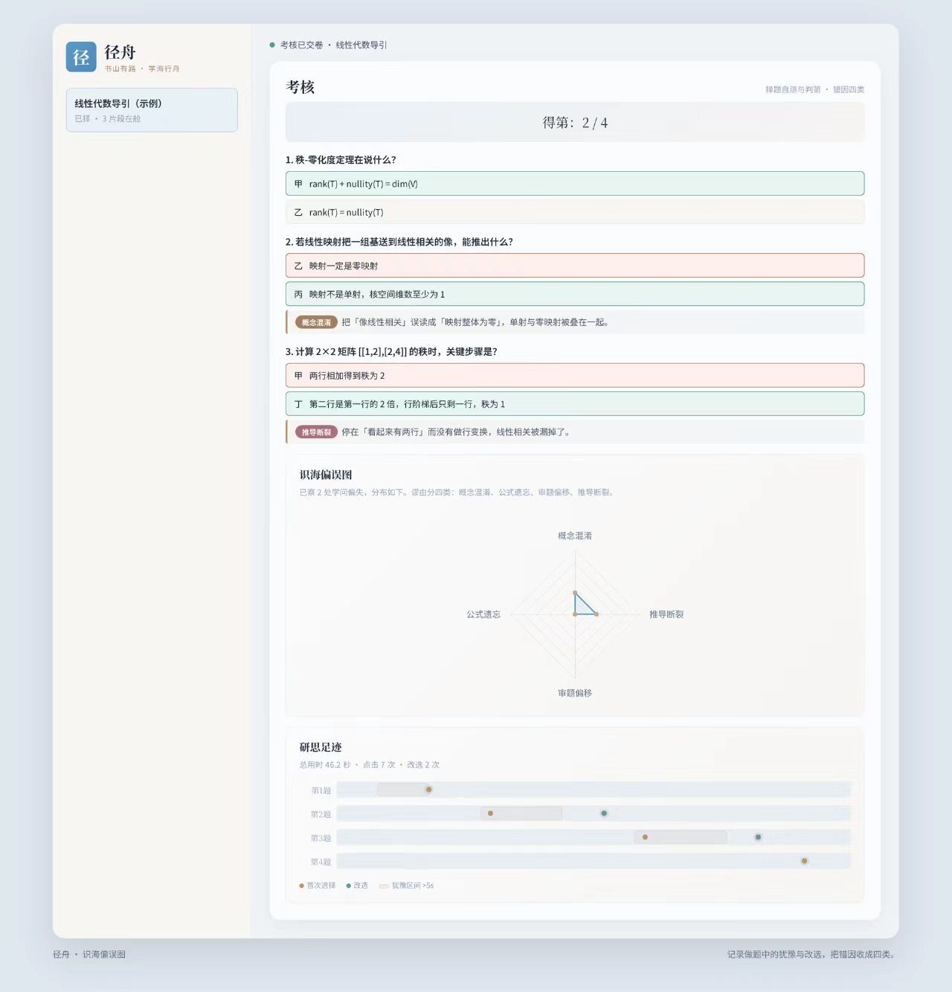Click the 犹豫区间 >5s legend entry
The image size is (952, 992).
pos(406,886)
